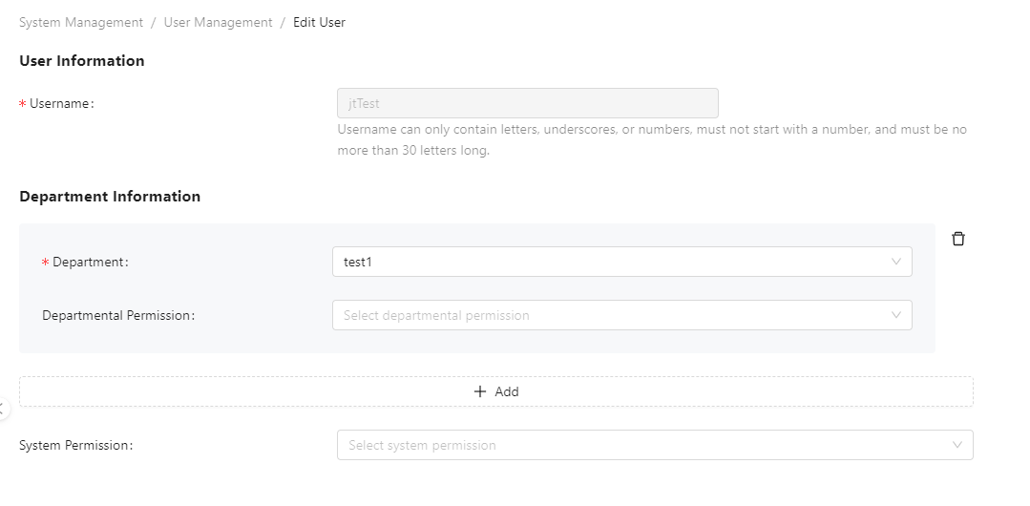Click the Username field label
This screenshot has width=1030, height=506.
click(61, 103)
